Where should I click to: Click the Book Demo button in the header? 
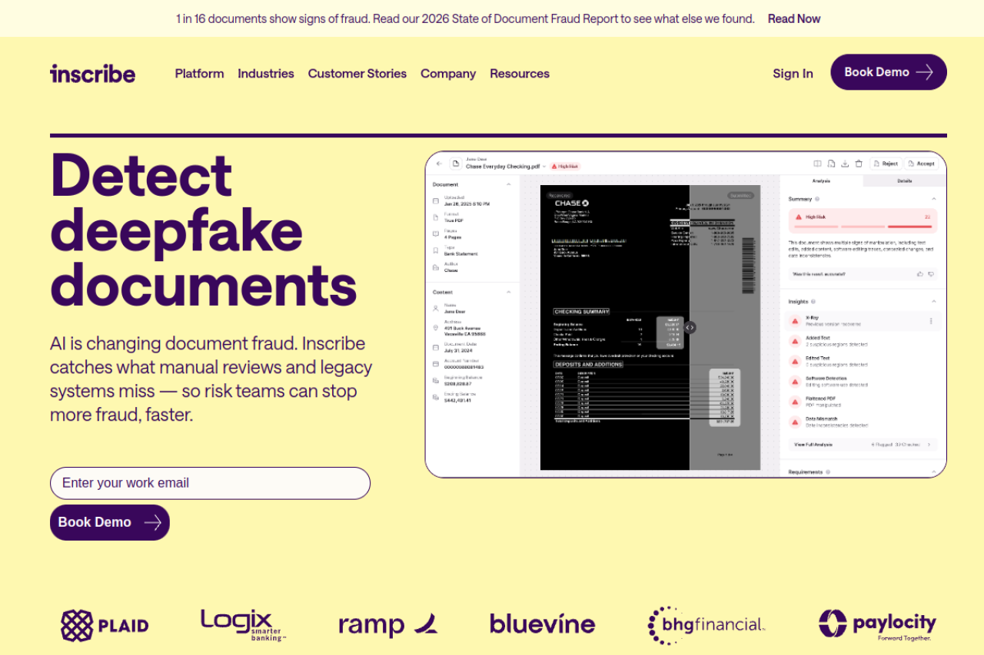[889, 72]
